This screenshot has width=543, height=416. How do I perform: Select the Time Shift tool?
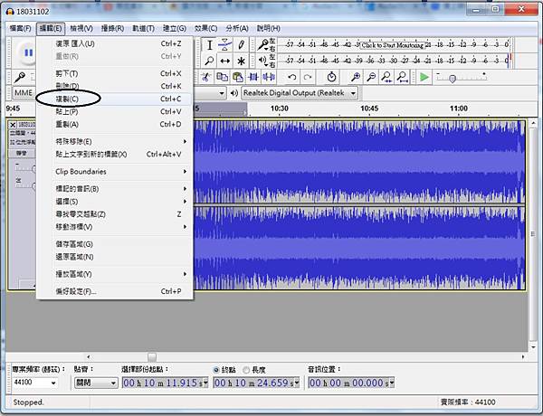coord(225,61)
